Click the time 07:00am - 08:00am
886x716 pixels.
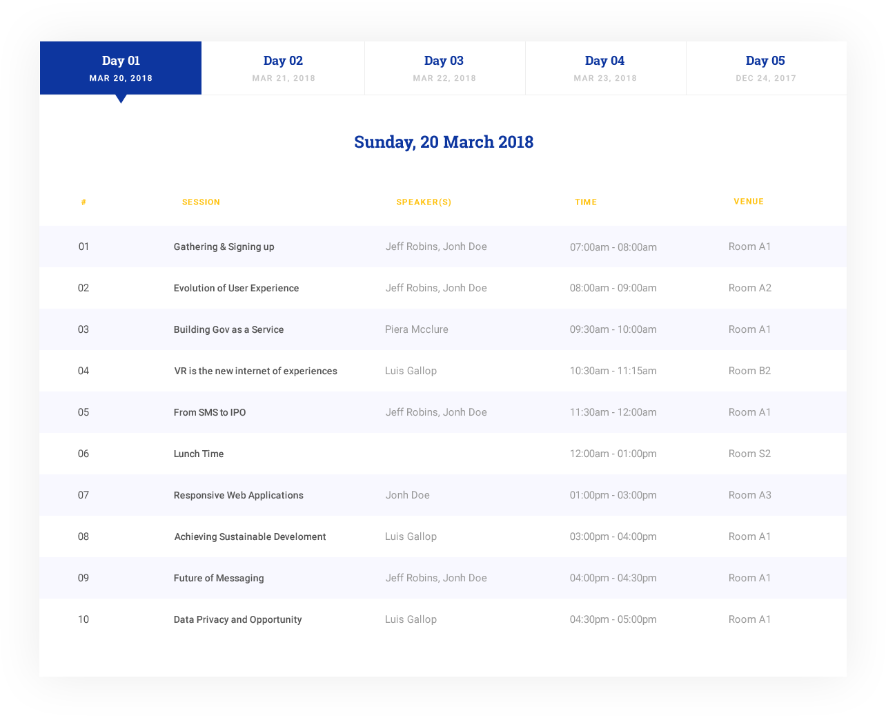pos(613,246)
